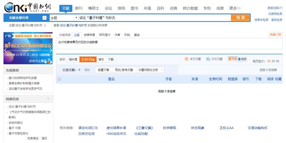Click the search keyword input box
Viewport: 286px width, 143px height.
(154, 18)
